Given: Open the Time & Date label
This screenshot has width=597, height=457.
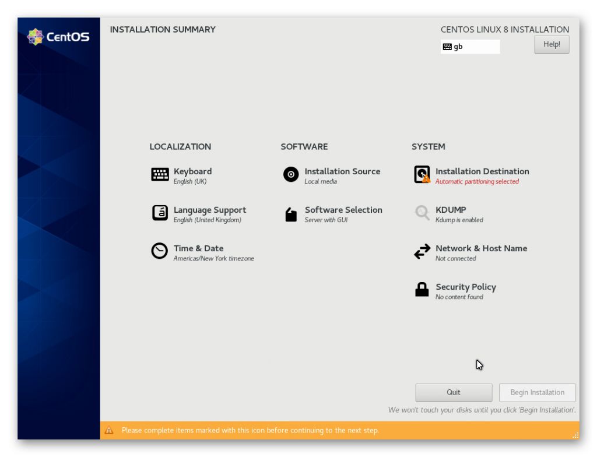Looking at the screenshot, I should [x=198, y=248].
